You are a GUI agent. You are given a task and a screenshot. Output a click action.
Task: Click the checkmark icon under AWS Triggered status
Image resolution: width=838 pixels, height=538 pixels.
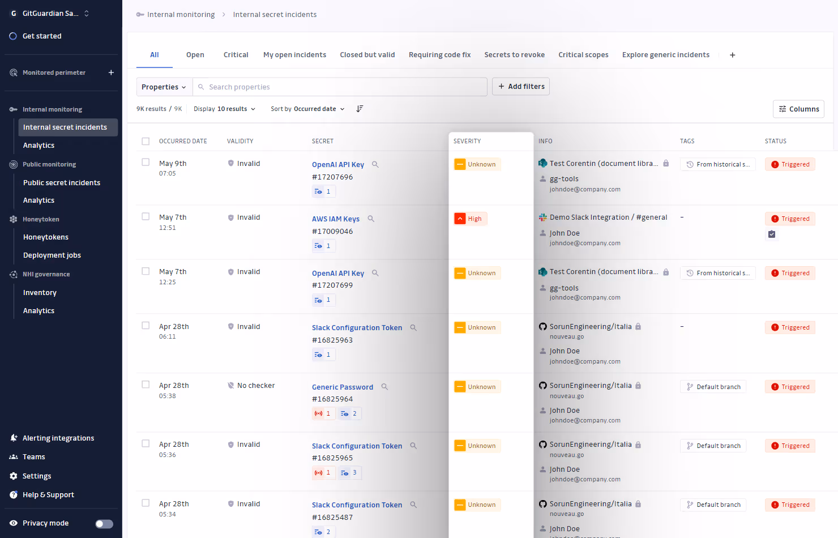tap(771, 234)
